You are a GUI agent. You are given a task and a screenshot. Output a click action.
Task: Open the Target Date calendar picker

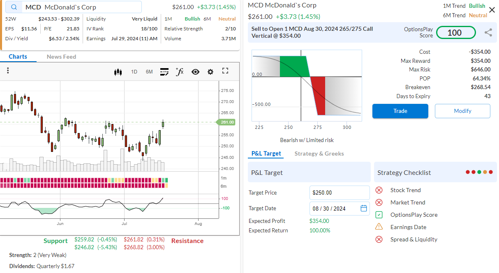pyautogui.click(x=364, y=208)
